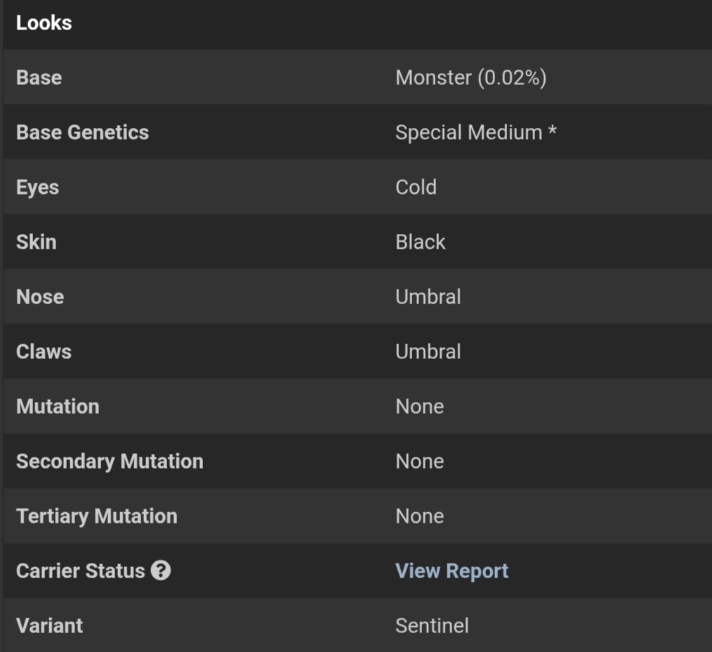Click the Tertiary Mutation label
Viewport: 712px width, 652px height.
pos(97,516)
